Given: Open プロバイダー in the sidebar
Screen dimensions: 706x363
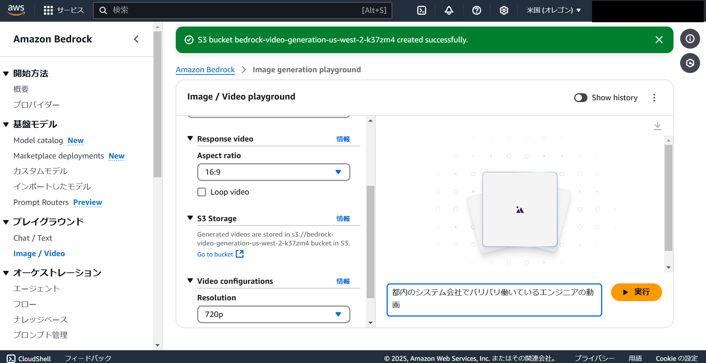Looking at the screenshot, I should 37,105.
